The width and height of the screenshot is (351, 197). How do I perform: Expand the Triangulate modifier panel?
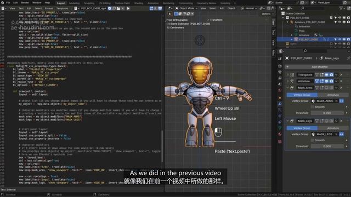pos(287,74)
